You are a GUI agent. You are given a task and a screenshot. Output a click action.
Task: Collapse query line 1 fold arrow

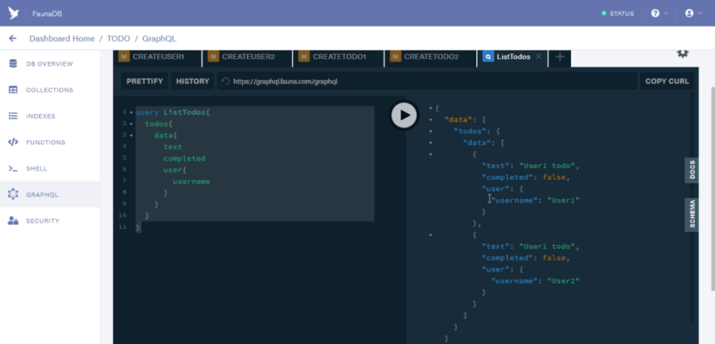click(132, 112)
